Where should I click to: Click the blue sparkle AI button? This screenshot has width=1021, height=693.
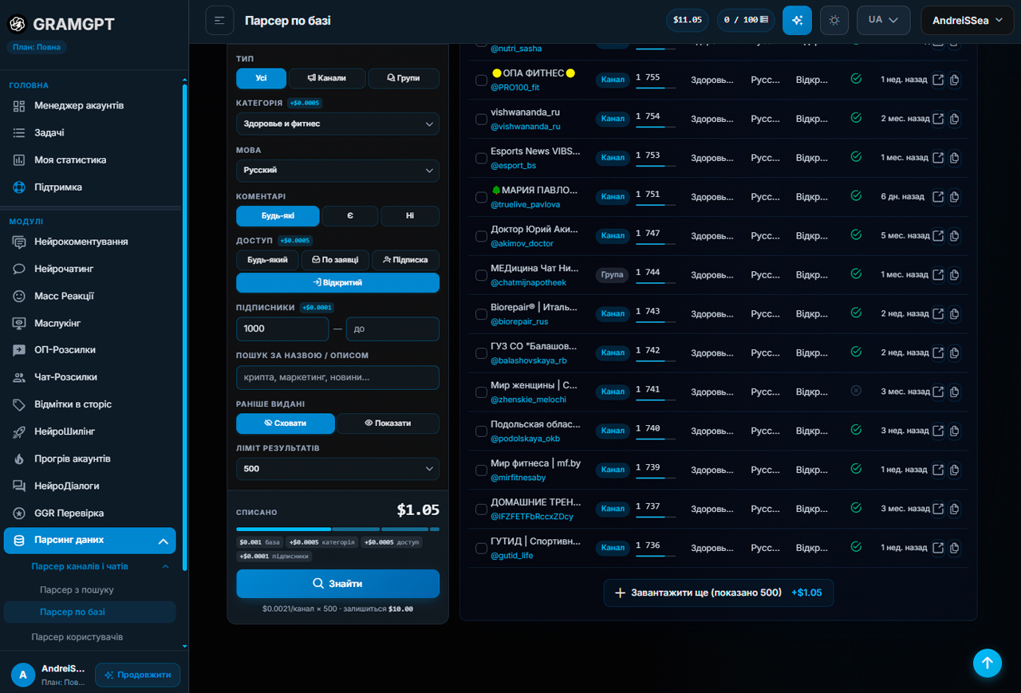pos(797,20)
